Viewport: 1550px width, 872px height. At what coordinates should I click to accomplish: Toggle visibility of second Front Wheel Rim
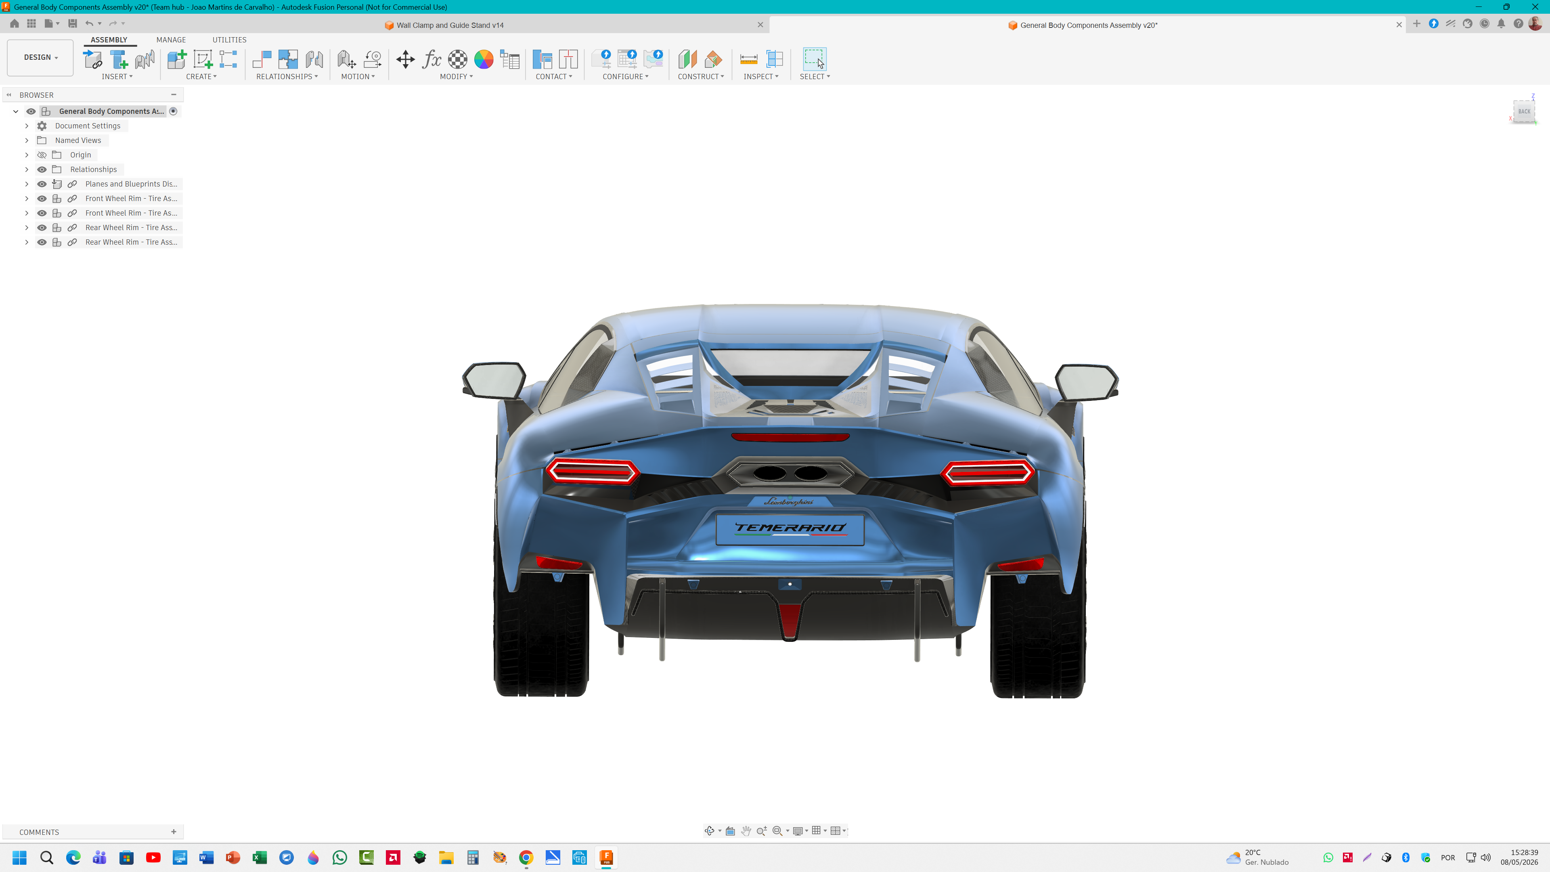click(42, 213)
